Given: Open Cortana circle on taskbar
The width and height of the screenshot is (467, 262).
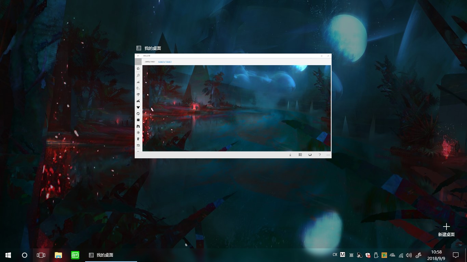Looking at the screenshot, I should click(25, 255).
